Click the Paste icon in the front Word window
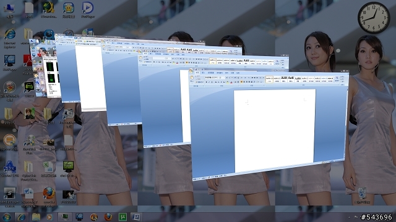The width and height of the screenshot is (396, 222). point(192,78)
